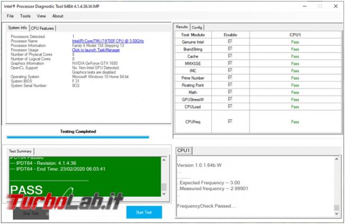This screenshot has height=224, width=345.
Task: Open the i7-9700F processor name link
Action: [108, 41]
